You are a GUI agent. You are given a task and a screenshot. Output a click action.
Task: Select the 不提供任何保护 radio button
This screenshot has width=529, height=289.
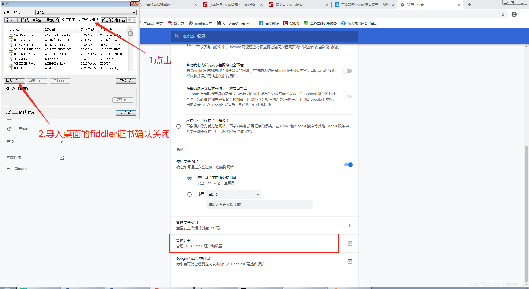pos(179,126)
